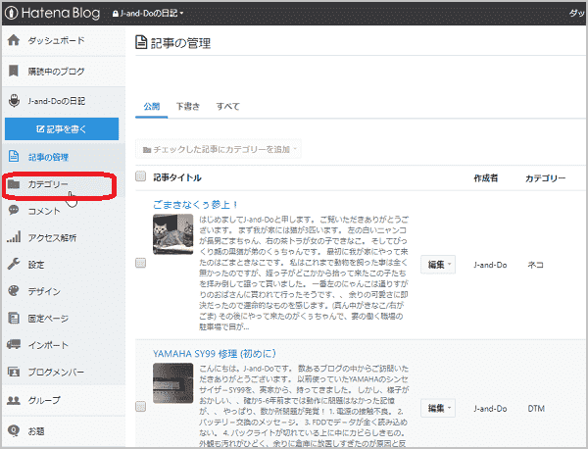Viewport: 588px width, 449px height.
Task: Open the YAMAHA SY99 修理 (初めに) link
Action: (x=215, y=353)
